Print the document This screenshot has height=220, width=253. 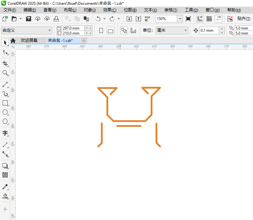[56, 19]
